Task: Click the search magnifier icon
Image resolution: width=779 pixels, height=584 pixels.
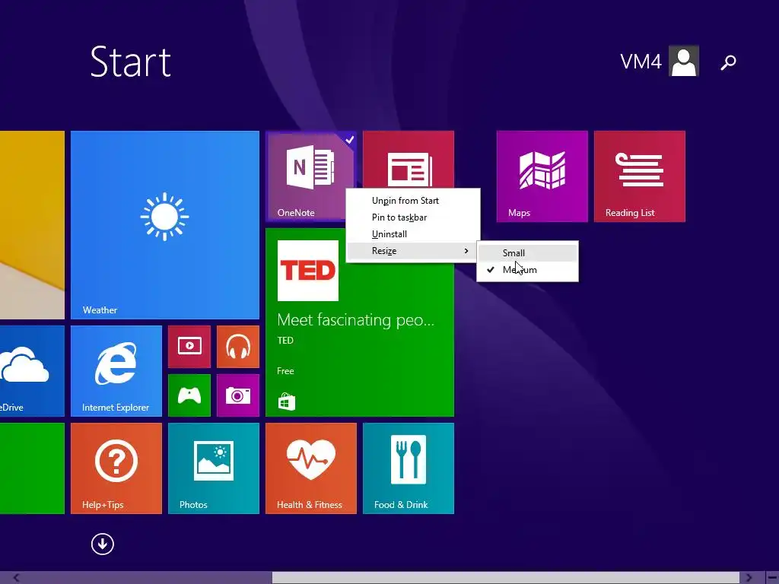Action: click(x=728, y=62)
